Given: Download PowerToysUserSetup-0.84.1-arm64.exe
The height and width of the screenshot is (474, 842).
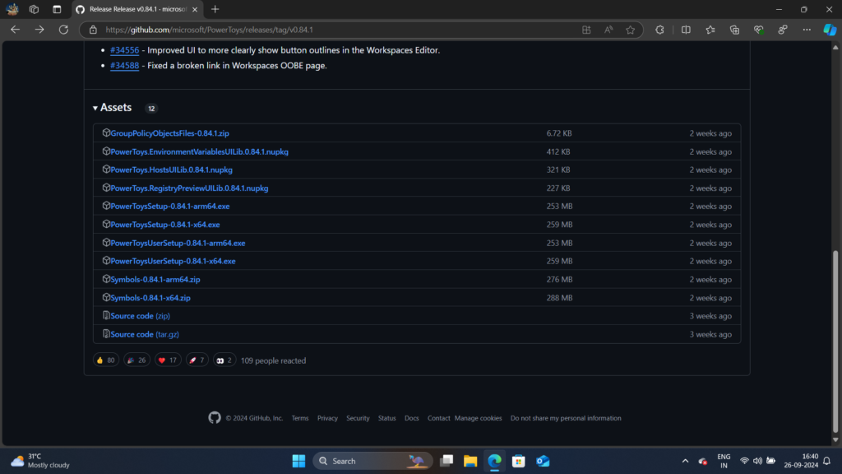Looking at the screenshot, I should coord(178,243).
